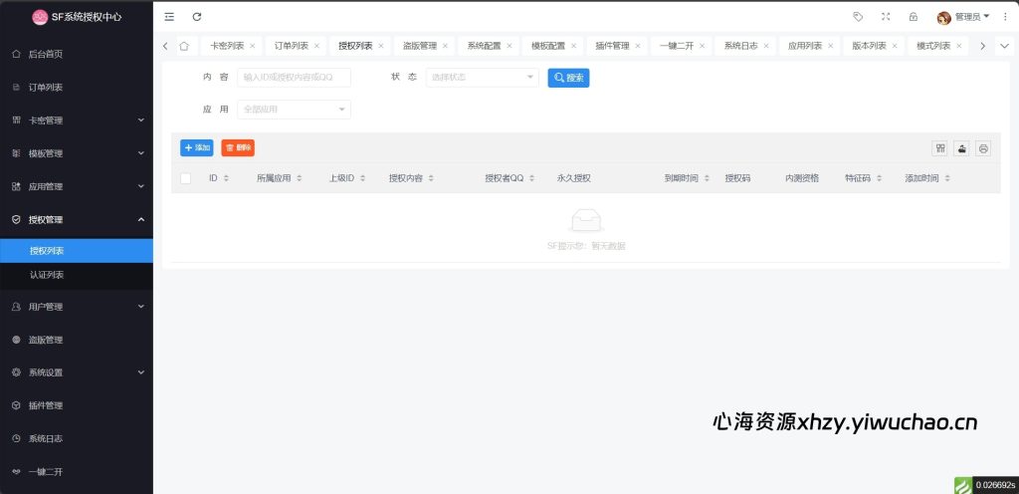Click the orange 删除 button

[x=238, y=148]
